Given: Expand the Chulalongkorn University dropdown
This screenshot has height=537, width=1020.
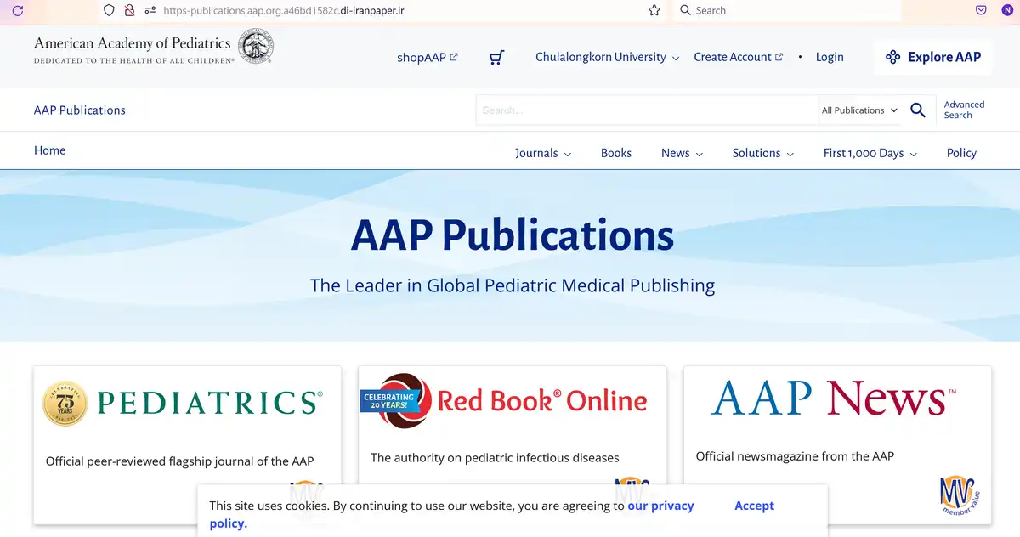Looking at the screenshot, I should [x=608, y=57].
